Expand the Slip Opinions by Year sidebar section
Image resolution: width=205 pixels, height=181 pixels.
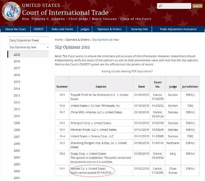[23, 47]
